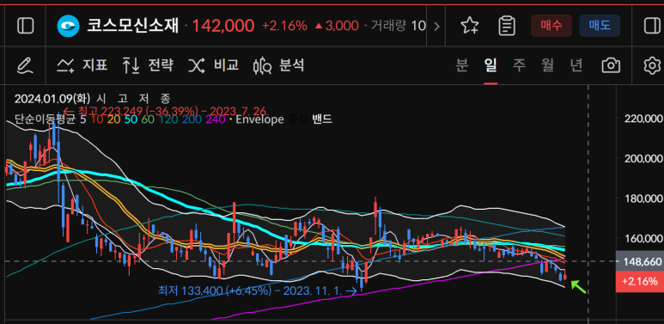The image size is (664, 324).
Task: Click the 매도 sell button
Action: tap(600, 26)
